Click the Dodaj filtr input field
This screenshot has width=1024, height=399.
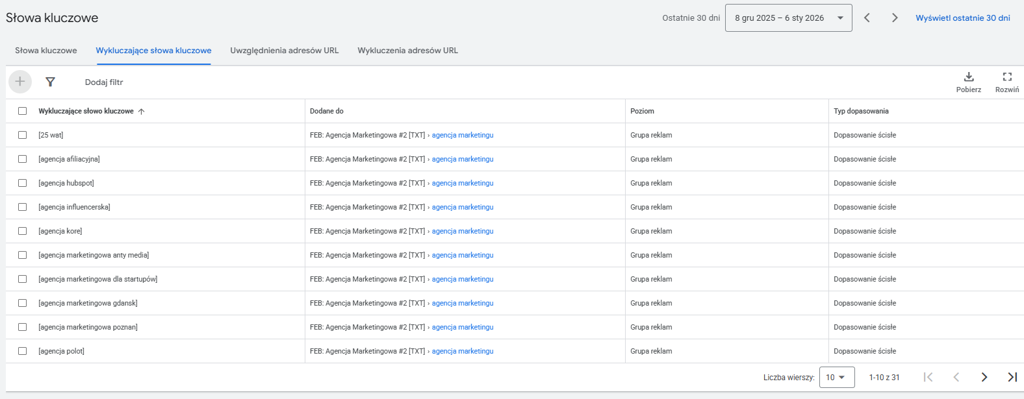(x=104, y=82)
